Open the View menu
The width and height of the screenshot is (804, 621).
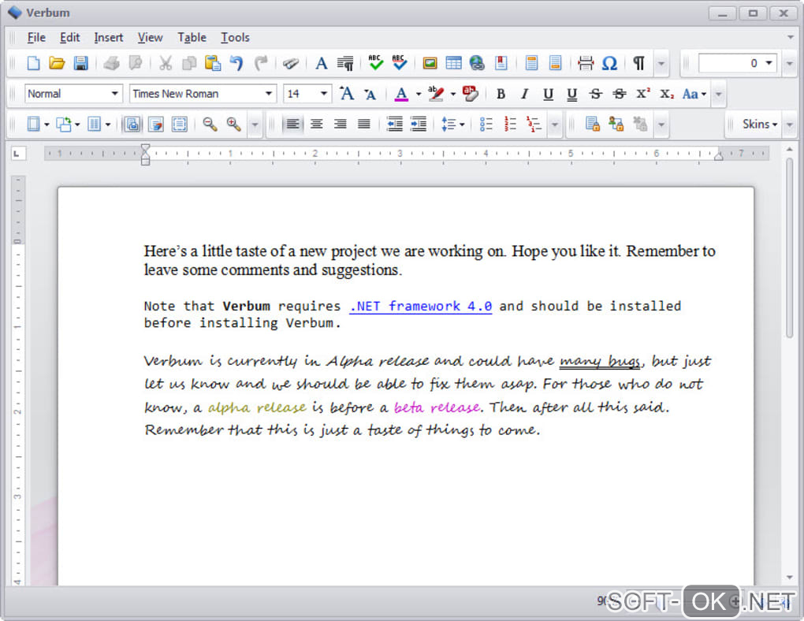[x=150, y=38]
